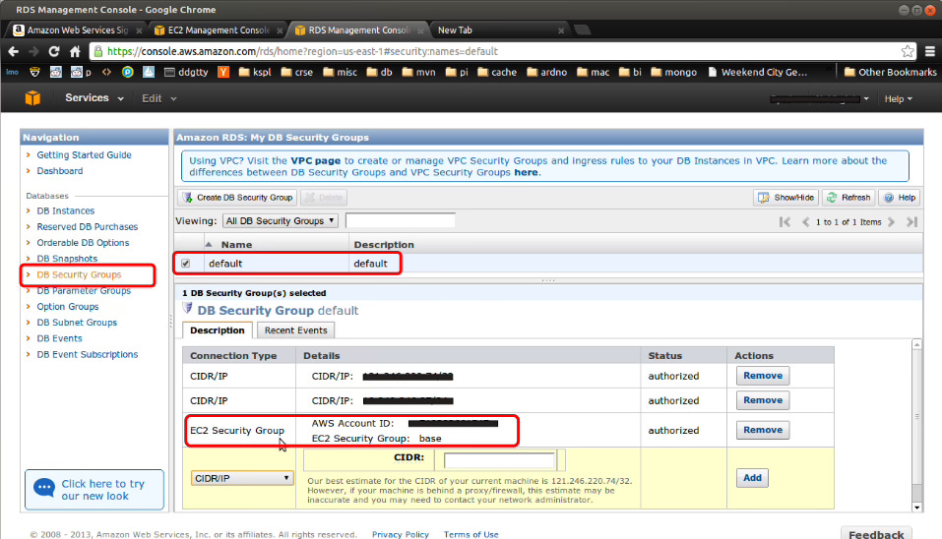The height and width of the screenshot is (539, 942).
Task: Click the new look chat bubble icon
Action: click(44, 488)
